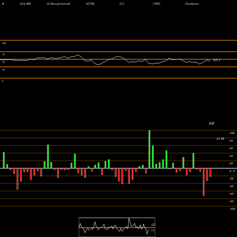Click the 'SI & MR' header label
The width and height of the screenshot is (237, 237).
click(25, 4)
